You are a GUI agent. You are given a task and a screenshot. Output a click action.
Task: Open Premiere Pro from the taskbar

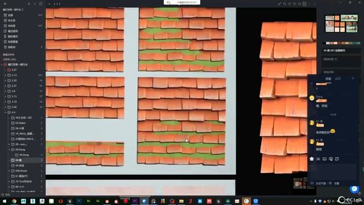(x=135, y=201)
